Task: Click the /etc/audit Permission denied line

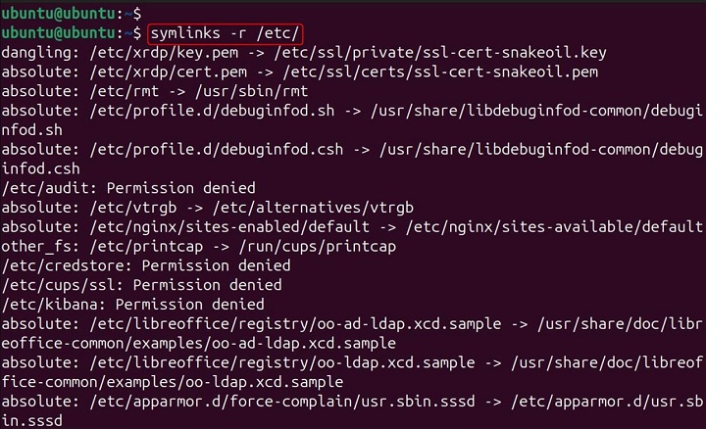Action: pyautogui.click(x=127, y=187)
